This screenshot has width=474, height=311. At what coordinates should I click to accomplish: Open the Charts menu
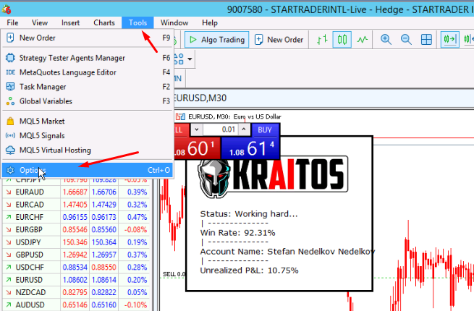click(103, 22)
